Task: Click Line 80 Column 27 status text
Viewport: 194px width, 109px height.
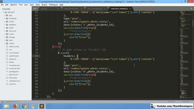Action: [x=12, y=102]
